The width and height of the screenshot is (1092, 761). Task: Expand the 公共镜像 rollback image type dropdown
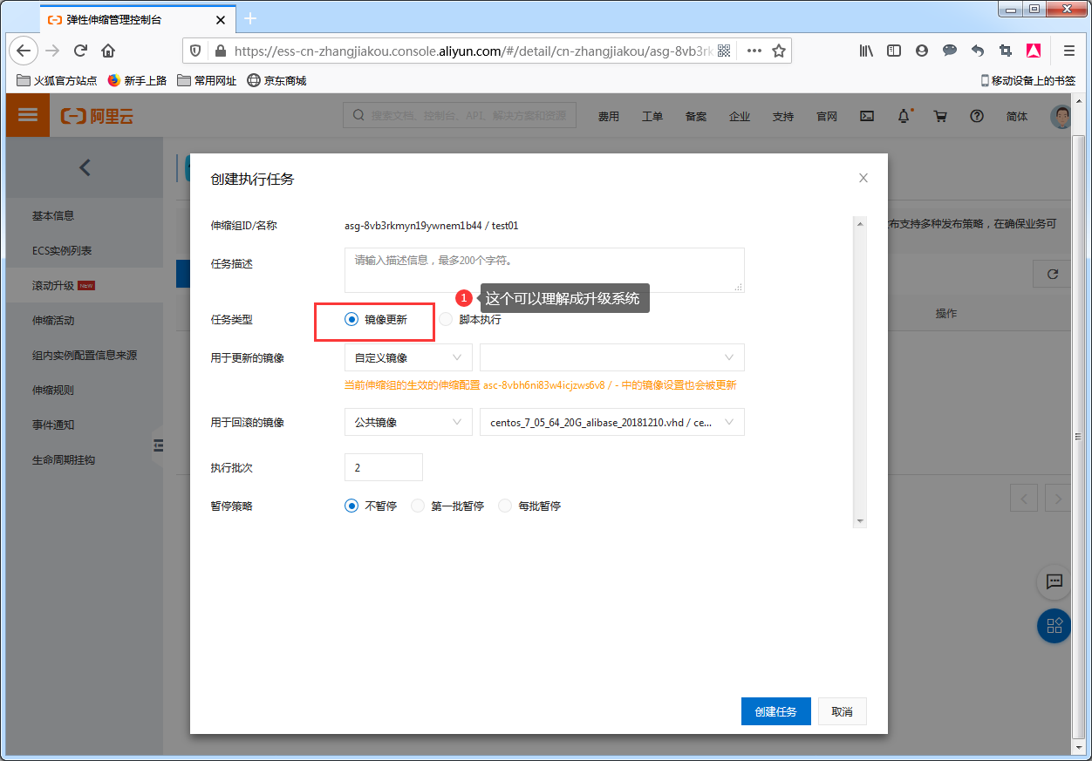click(408, 422)
